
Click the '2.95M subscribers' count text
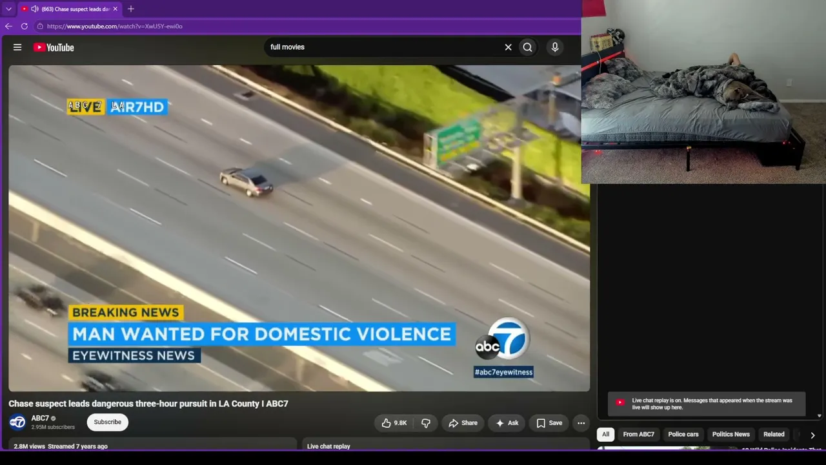coord(53,427)
